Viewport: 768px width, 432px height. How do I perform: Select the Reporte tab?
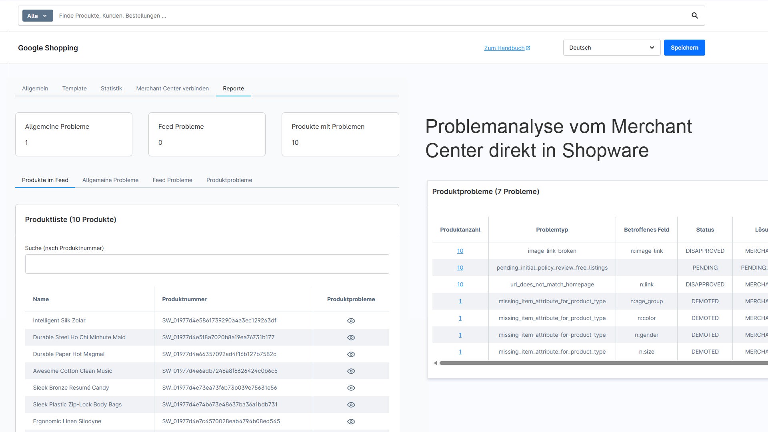[x=233, y=88]
